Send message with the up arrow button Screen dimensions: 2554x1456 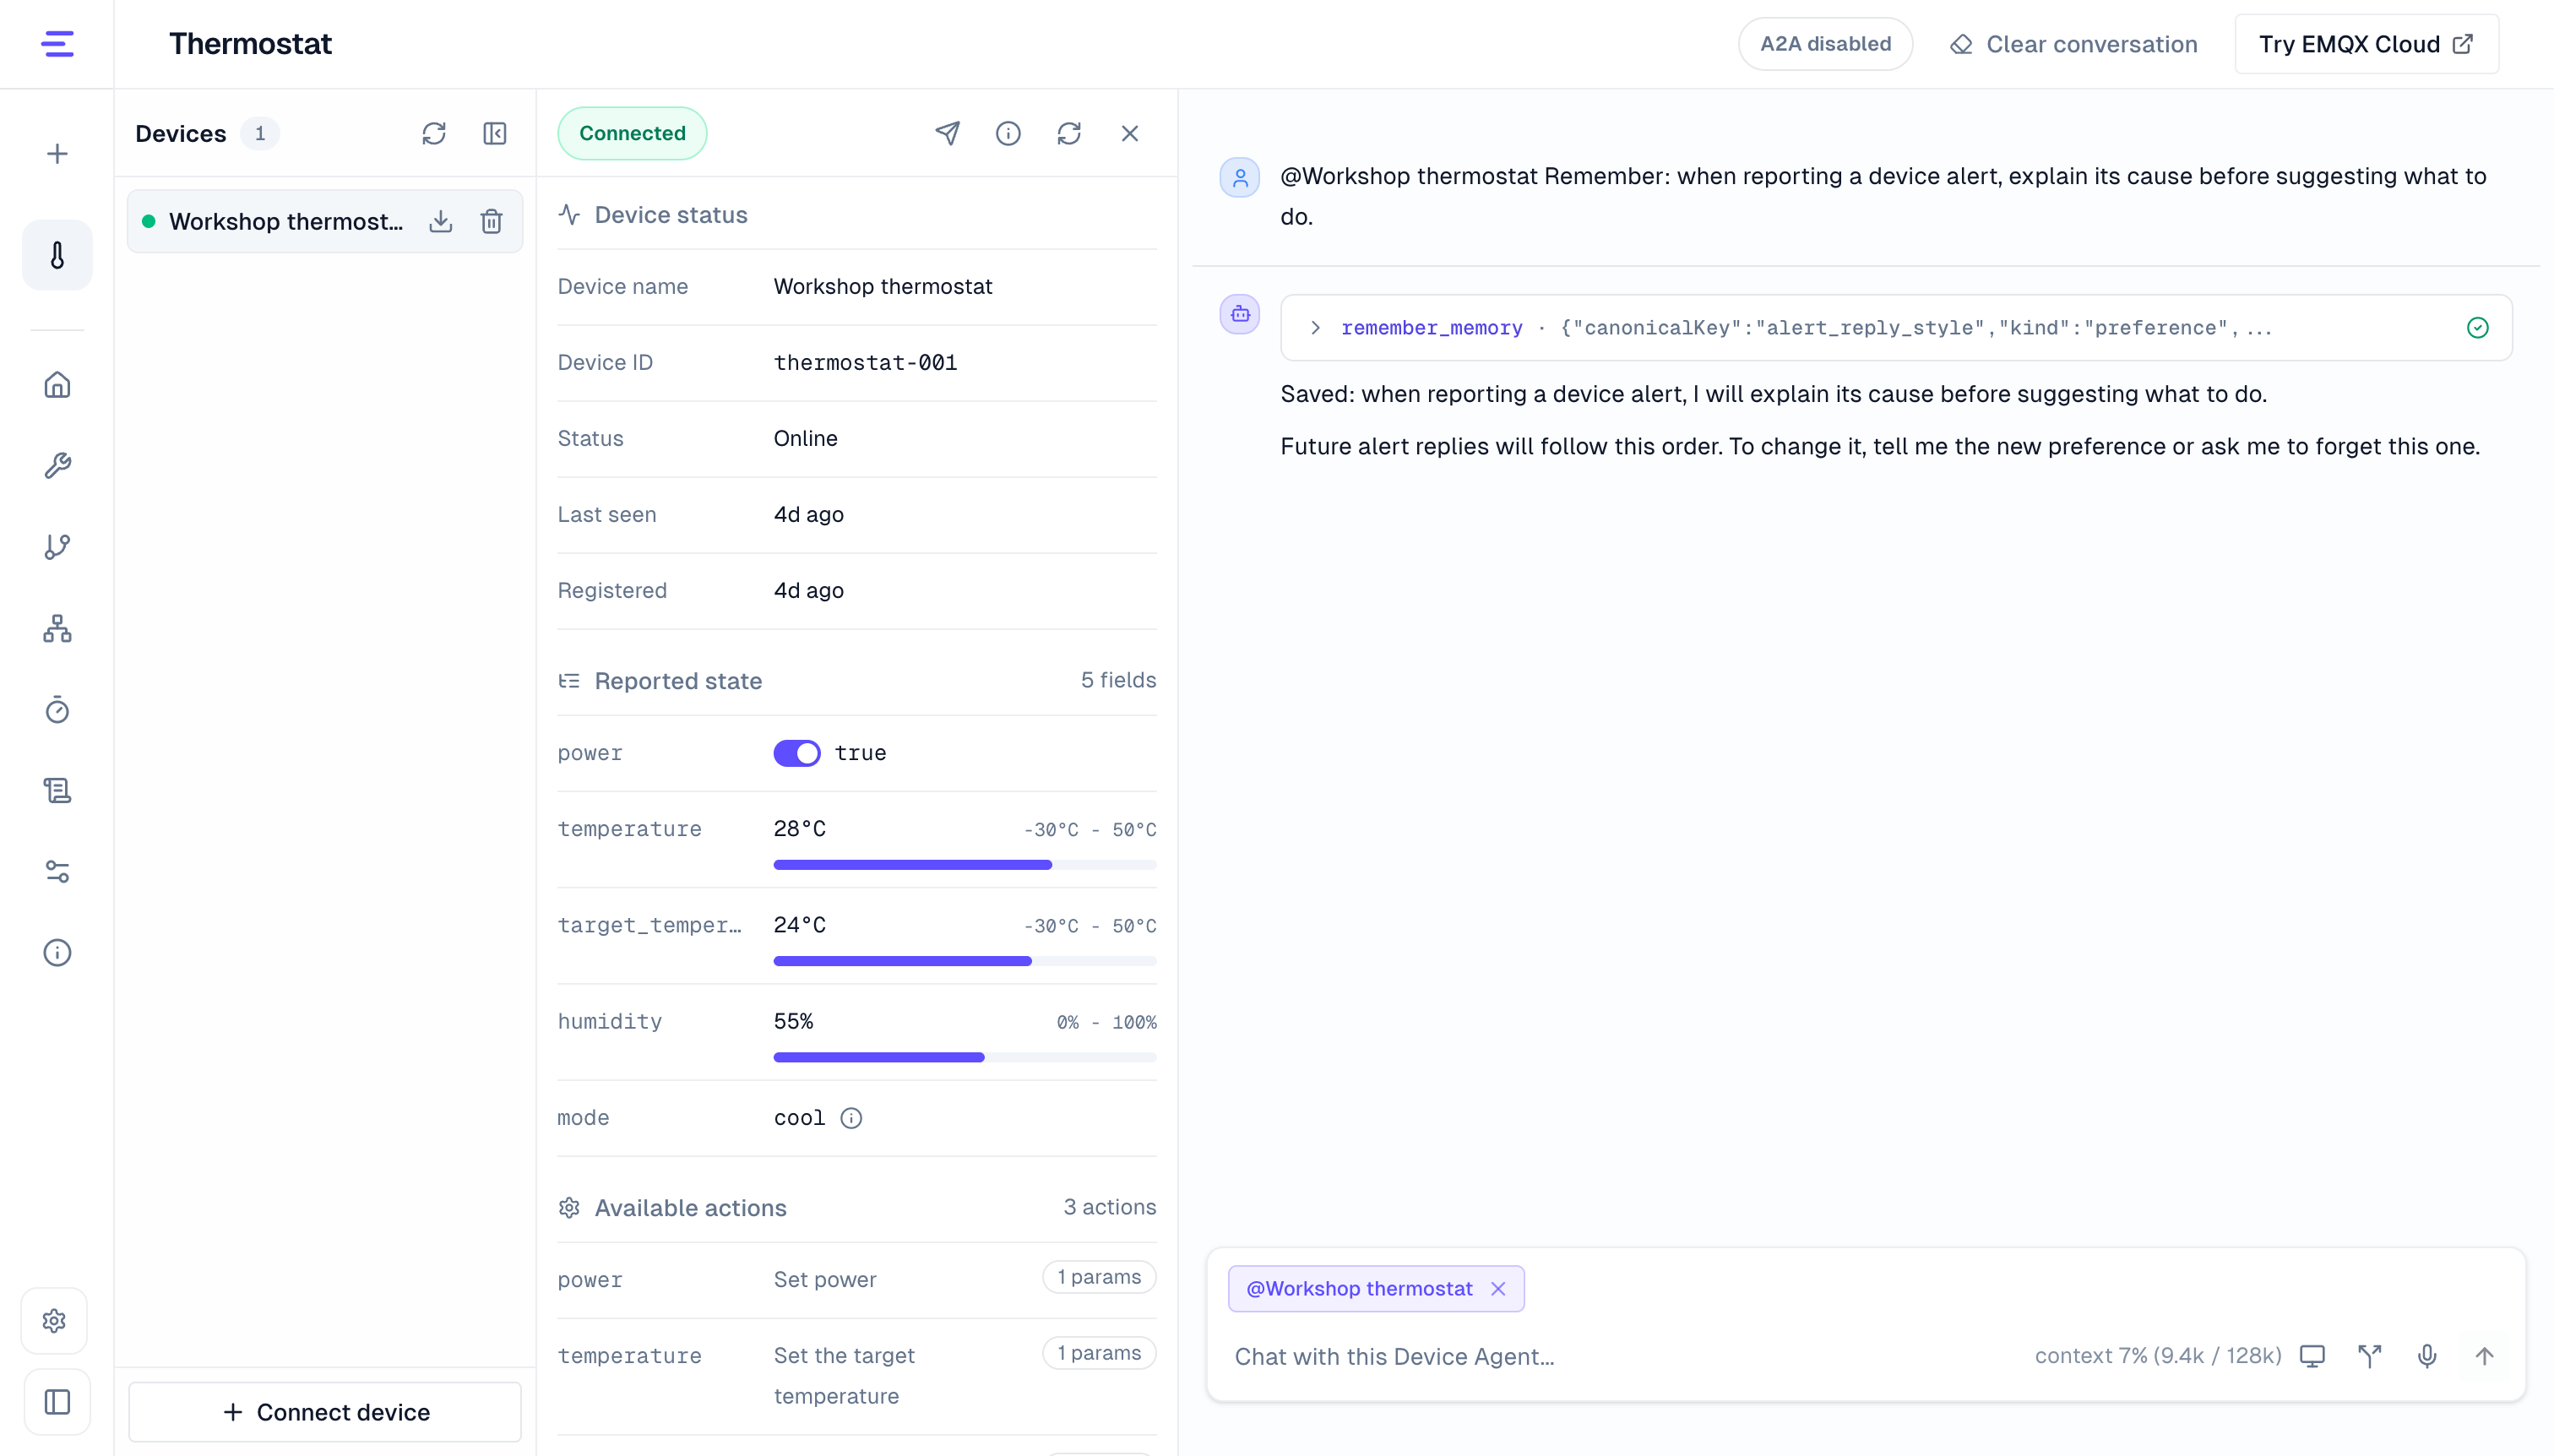[x=2484, y=1356]
